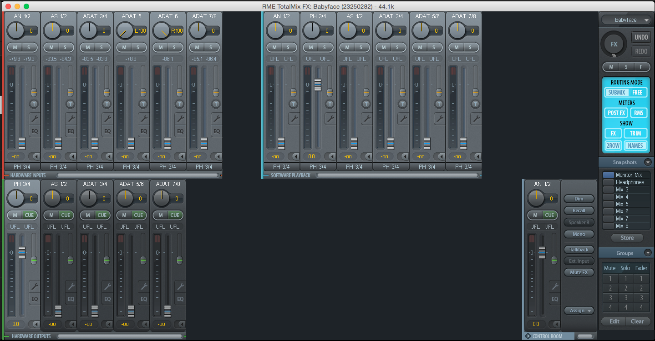Select the Mix 8 snapshot
The image size is (655, 341).
point(626,226)
